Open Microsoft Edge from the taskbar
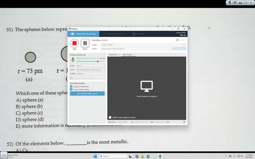The width and height of the screenshot is (255, 159). point(148,156)
